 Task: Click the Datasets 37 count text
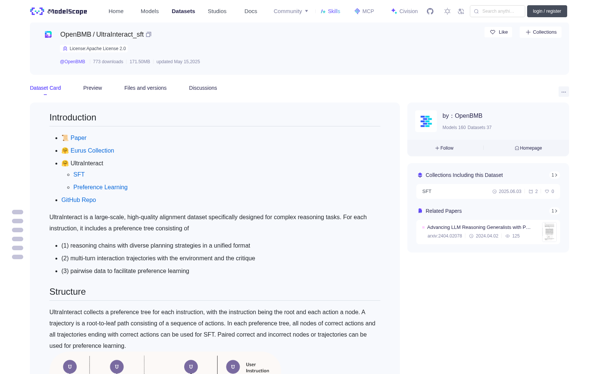[480, 128]
